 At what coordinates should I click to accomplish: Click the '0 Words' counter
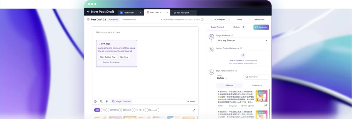(192, 101)
